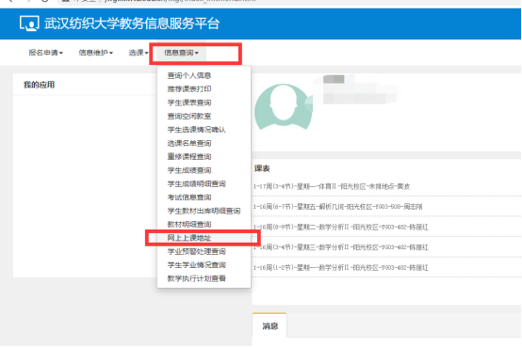The image size is (522, 347).
Task: Select 查询空闲教室 in the dropdown
Action: (189, 117)
